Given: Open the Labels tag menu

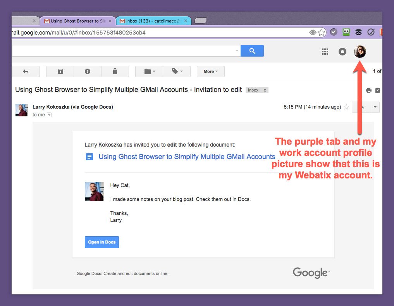Looking at the screenshot, I should click(177, 71).
